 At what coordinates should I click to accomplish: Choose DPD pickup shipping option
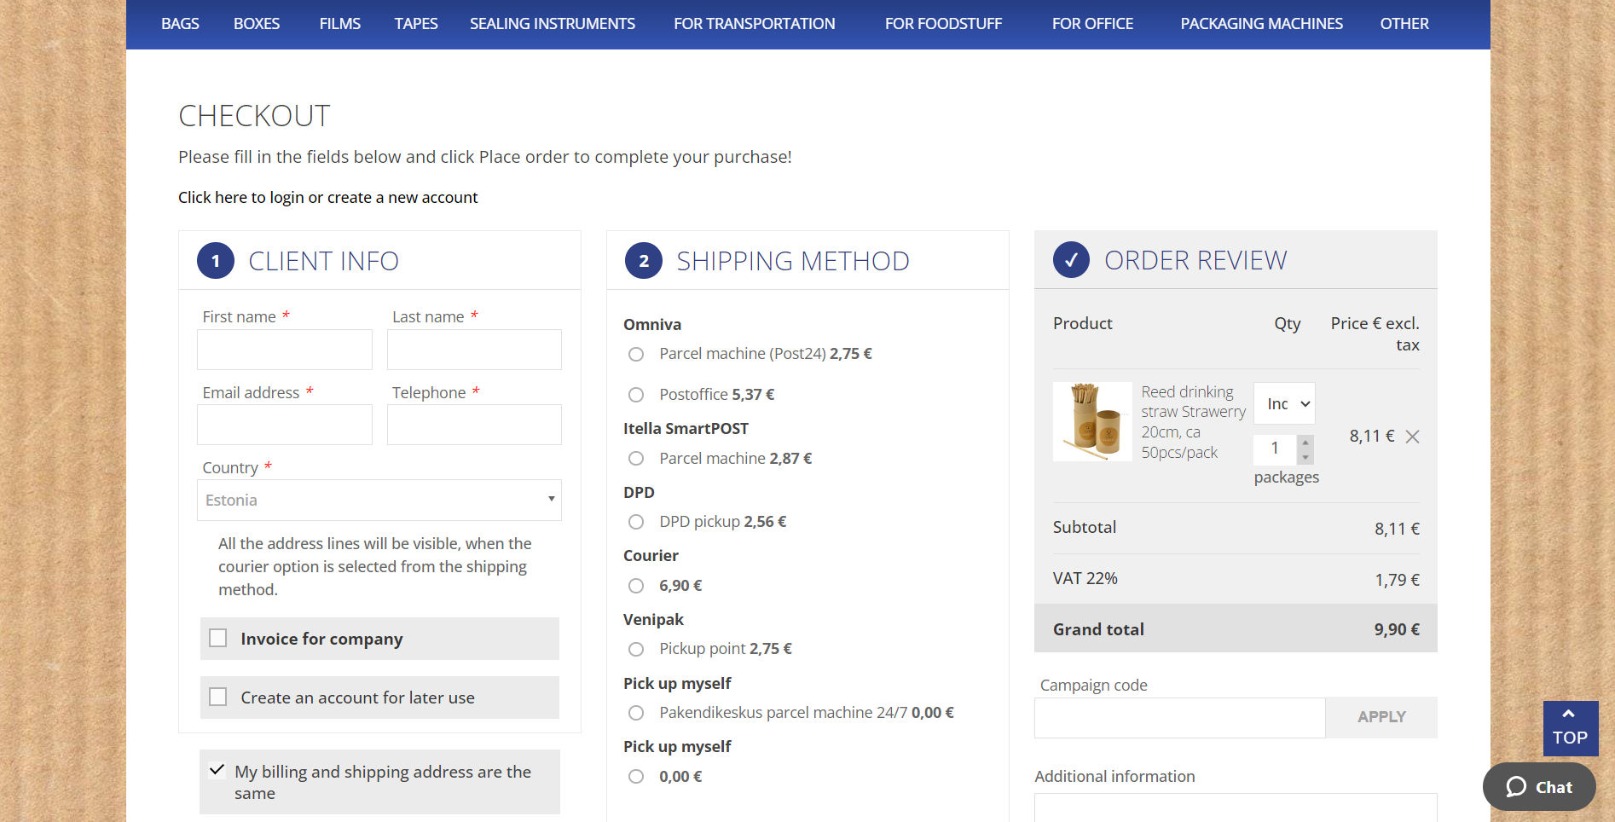click(x=636, y=522)
